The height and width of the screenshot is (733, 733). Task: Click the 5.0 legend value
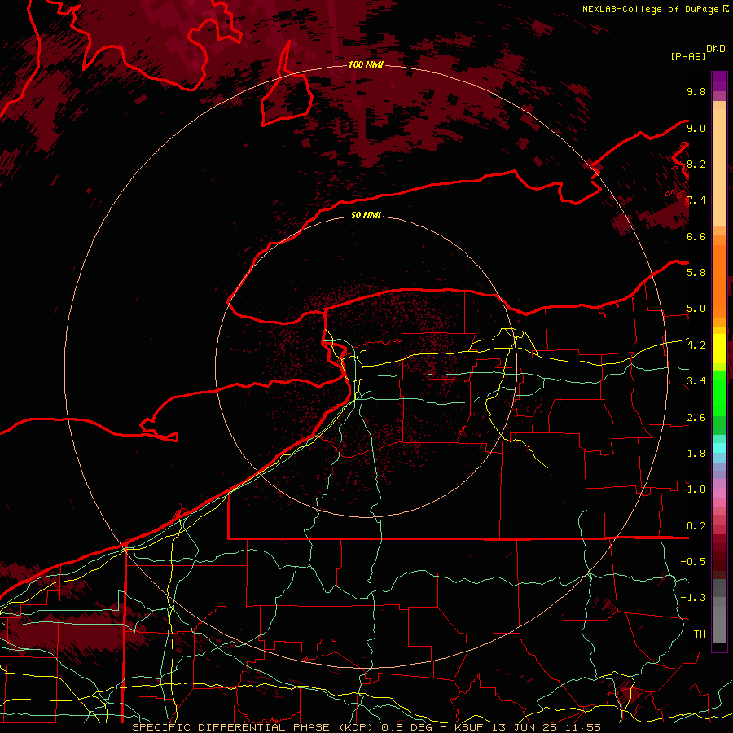(x=696, y=309)
